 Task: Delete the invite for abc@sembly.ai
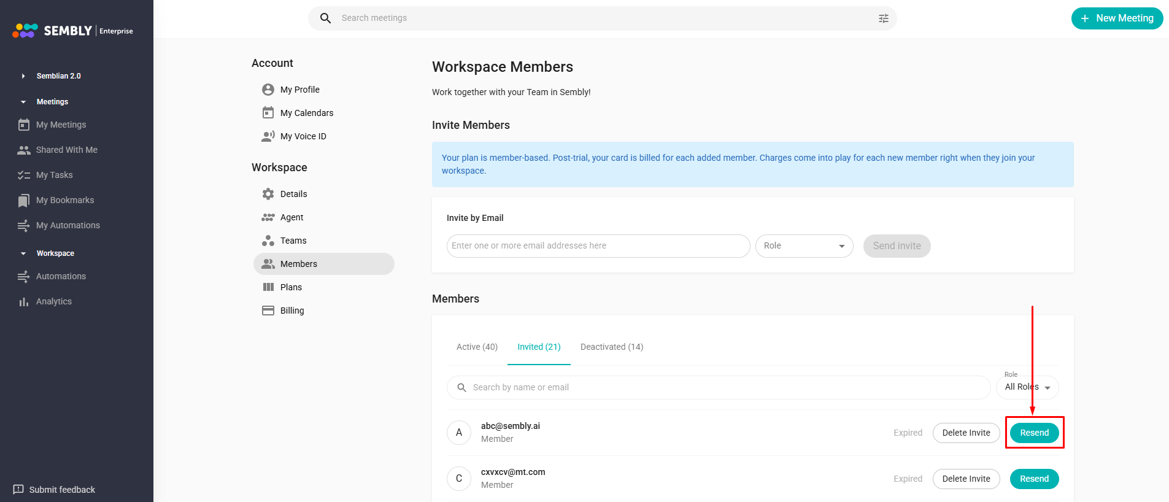pos(966,433)
